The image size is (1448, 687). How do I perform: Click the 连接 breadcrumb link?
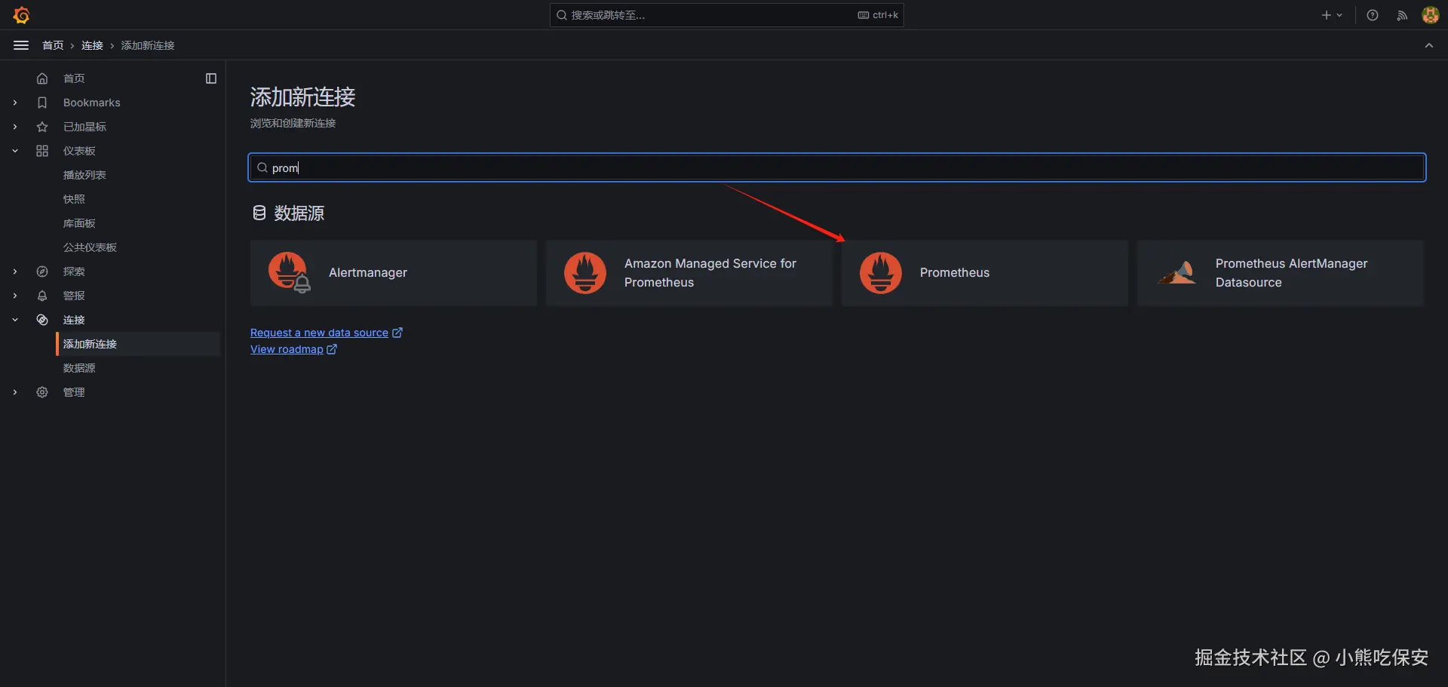(92, 45)
